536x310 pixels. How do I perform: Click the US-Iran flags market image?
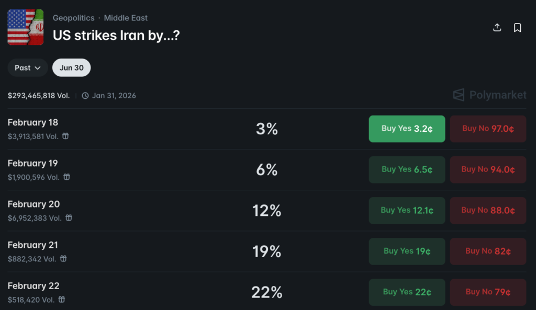25,27
